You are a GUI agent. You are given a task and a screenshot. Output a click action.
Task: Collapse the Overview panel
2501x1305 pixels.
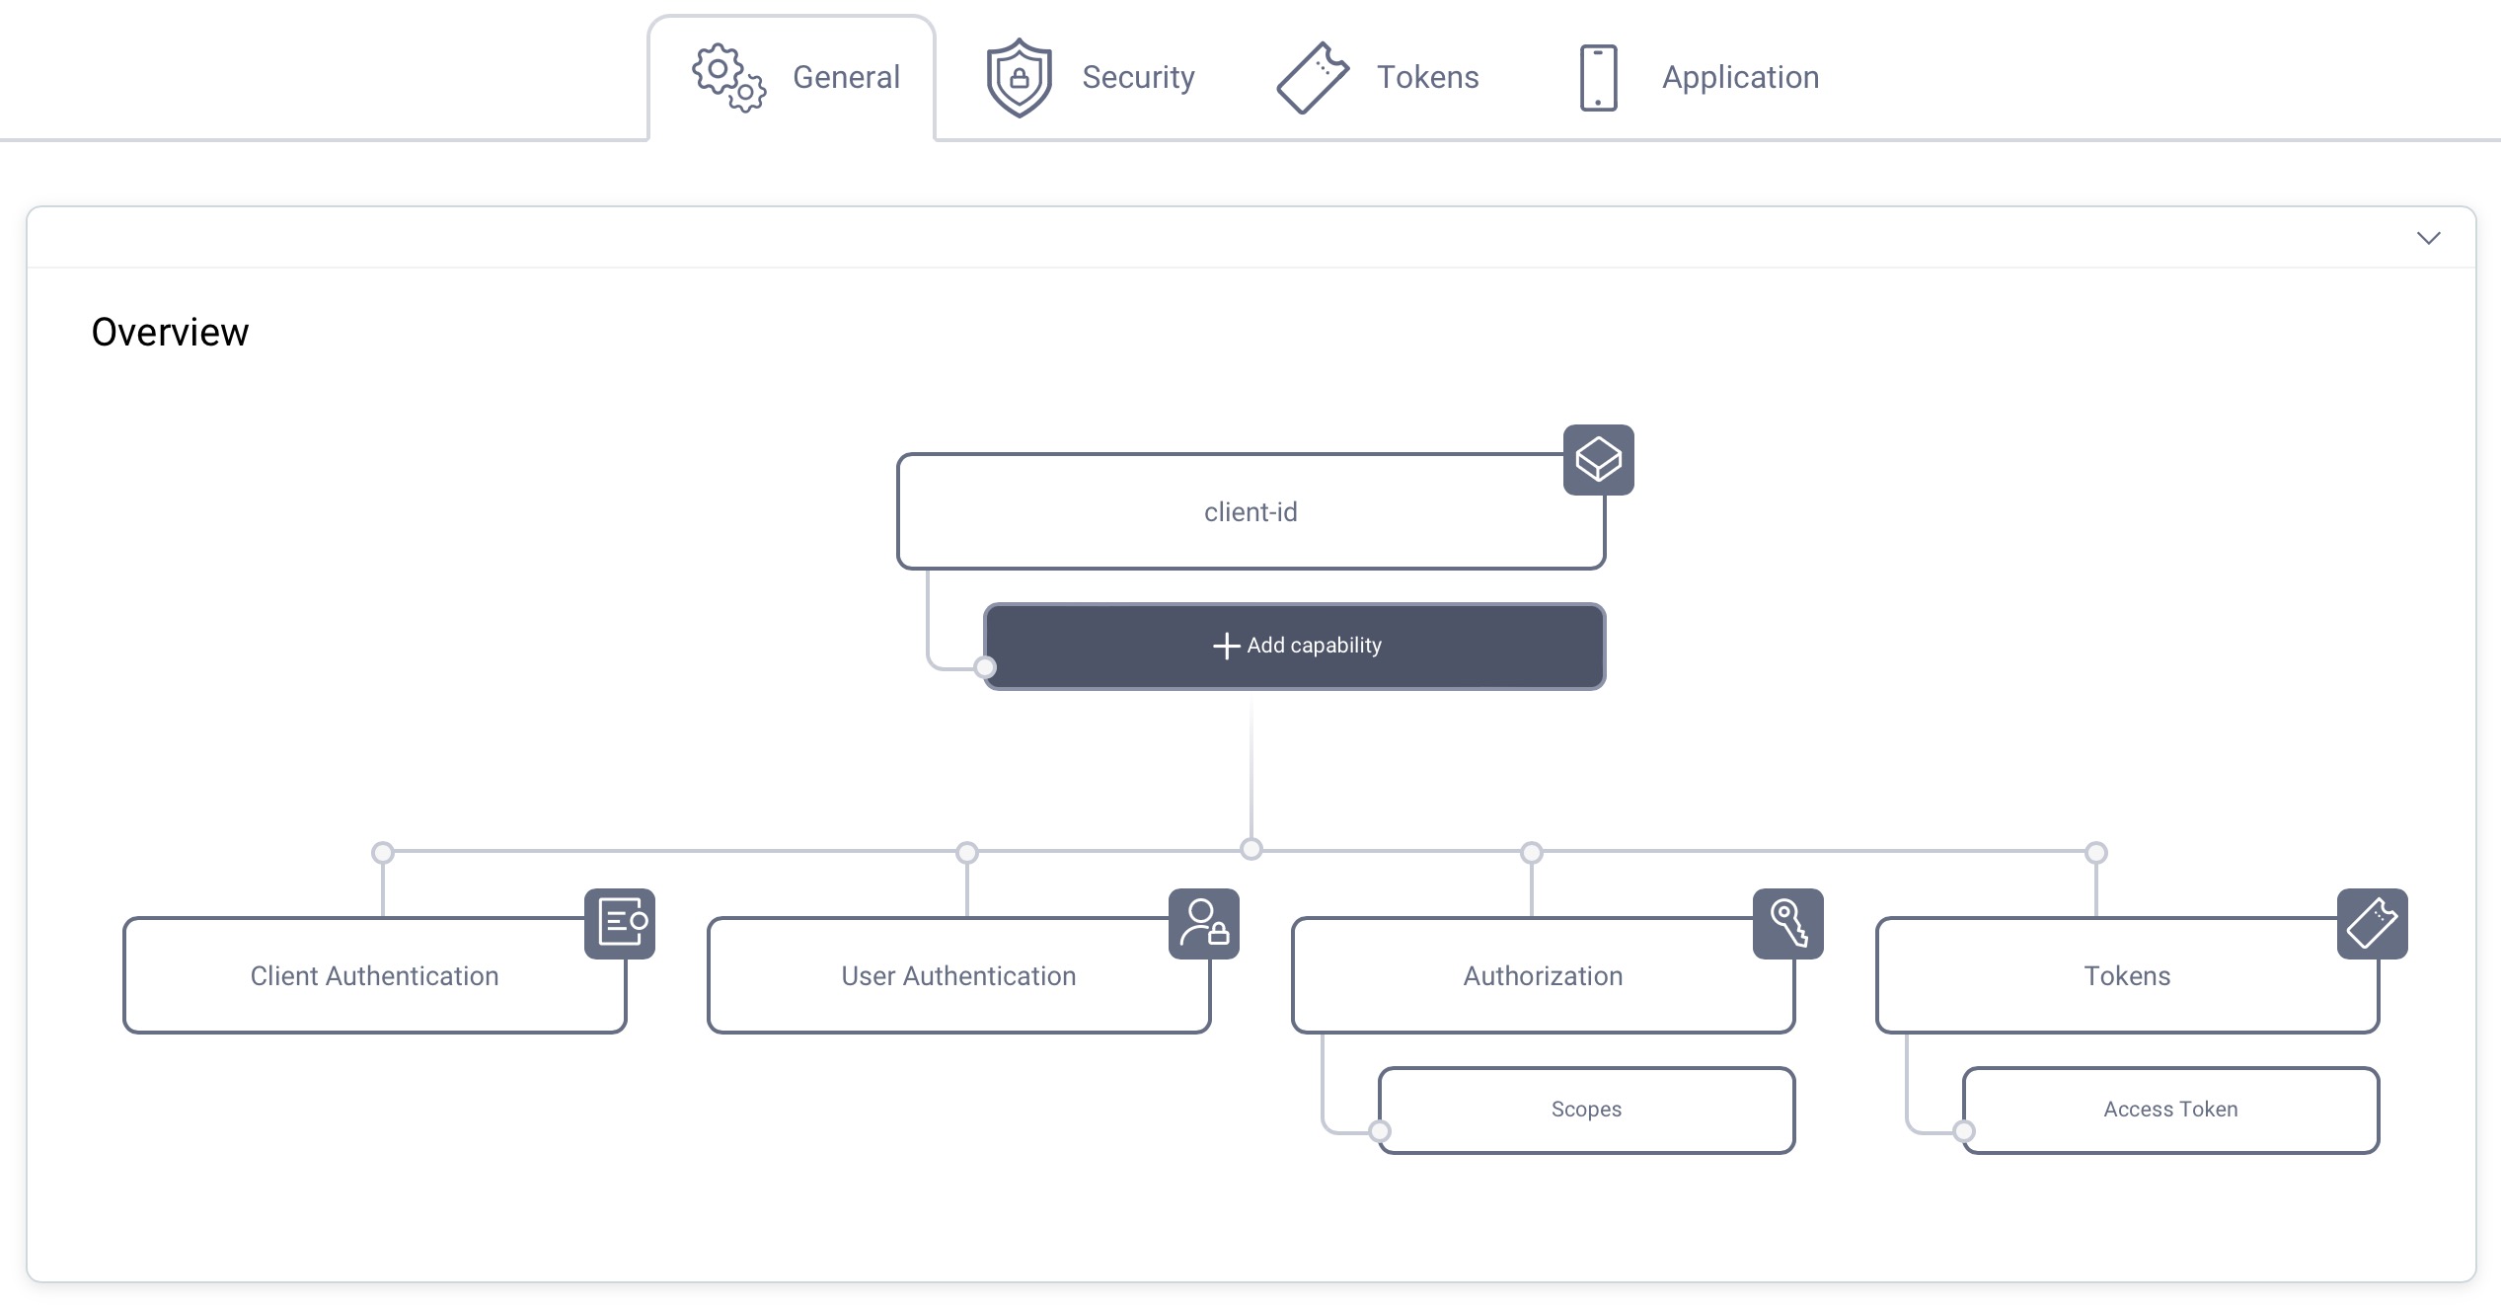pos(2428,237)
